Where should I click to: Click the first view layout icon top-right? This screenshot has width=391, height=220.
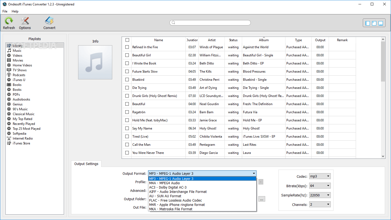pyautogui.click(x=367, y=23)
